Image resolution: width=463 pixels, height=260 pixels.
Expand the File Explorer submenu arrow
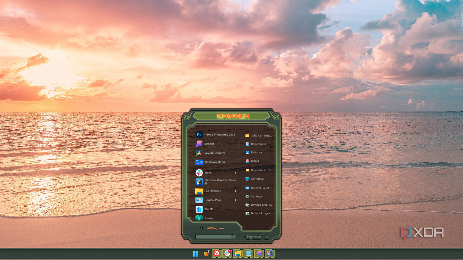236,191
